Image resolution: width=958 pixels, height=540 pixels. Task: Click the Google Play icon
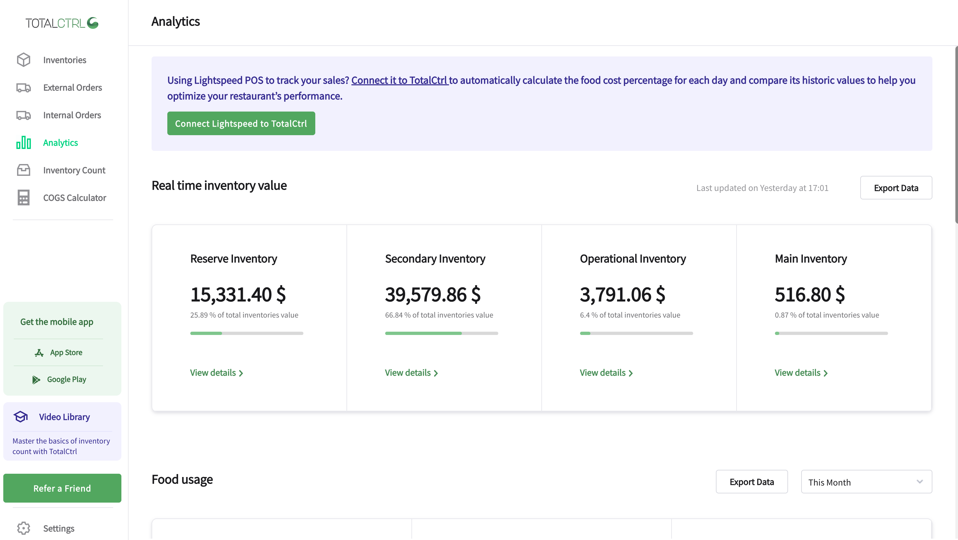click(x=36, y=380)
